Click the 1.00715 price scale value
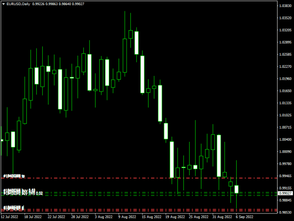 tap(286, 127)
